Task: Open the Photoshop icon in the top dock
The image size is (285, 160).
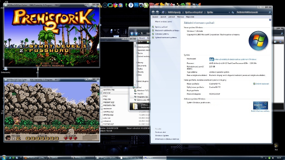Action: click(x=136, y=5)
